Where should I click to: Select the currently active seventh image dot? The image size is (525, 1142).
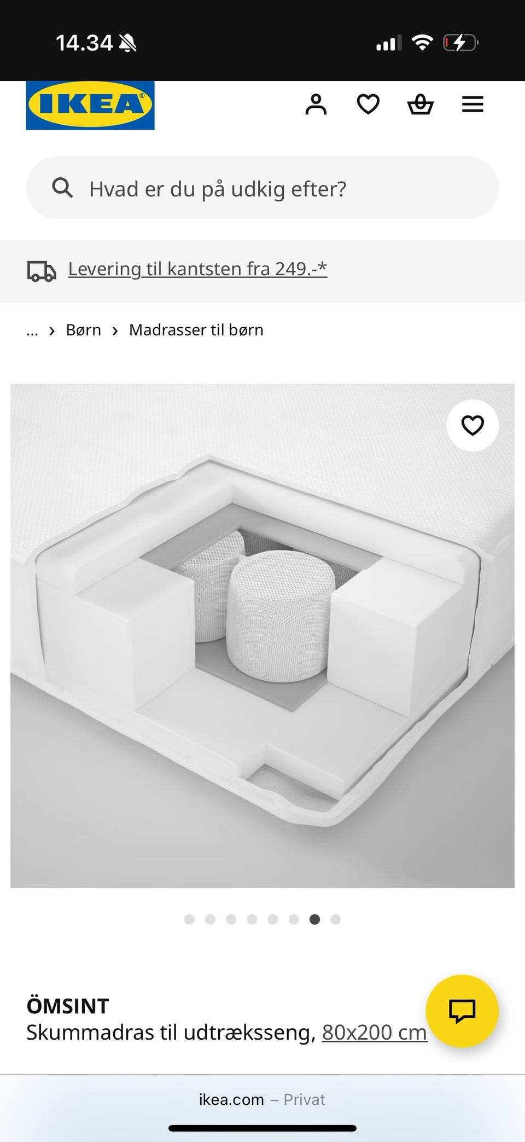[x=314, y=919]
